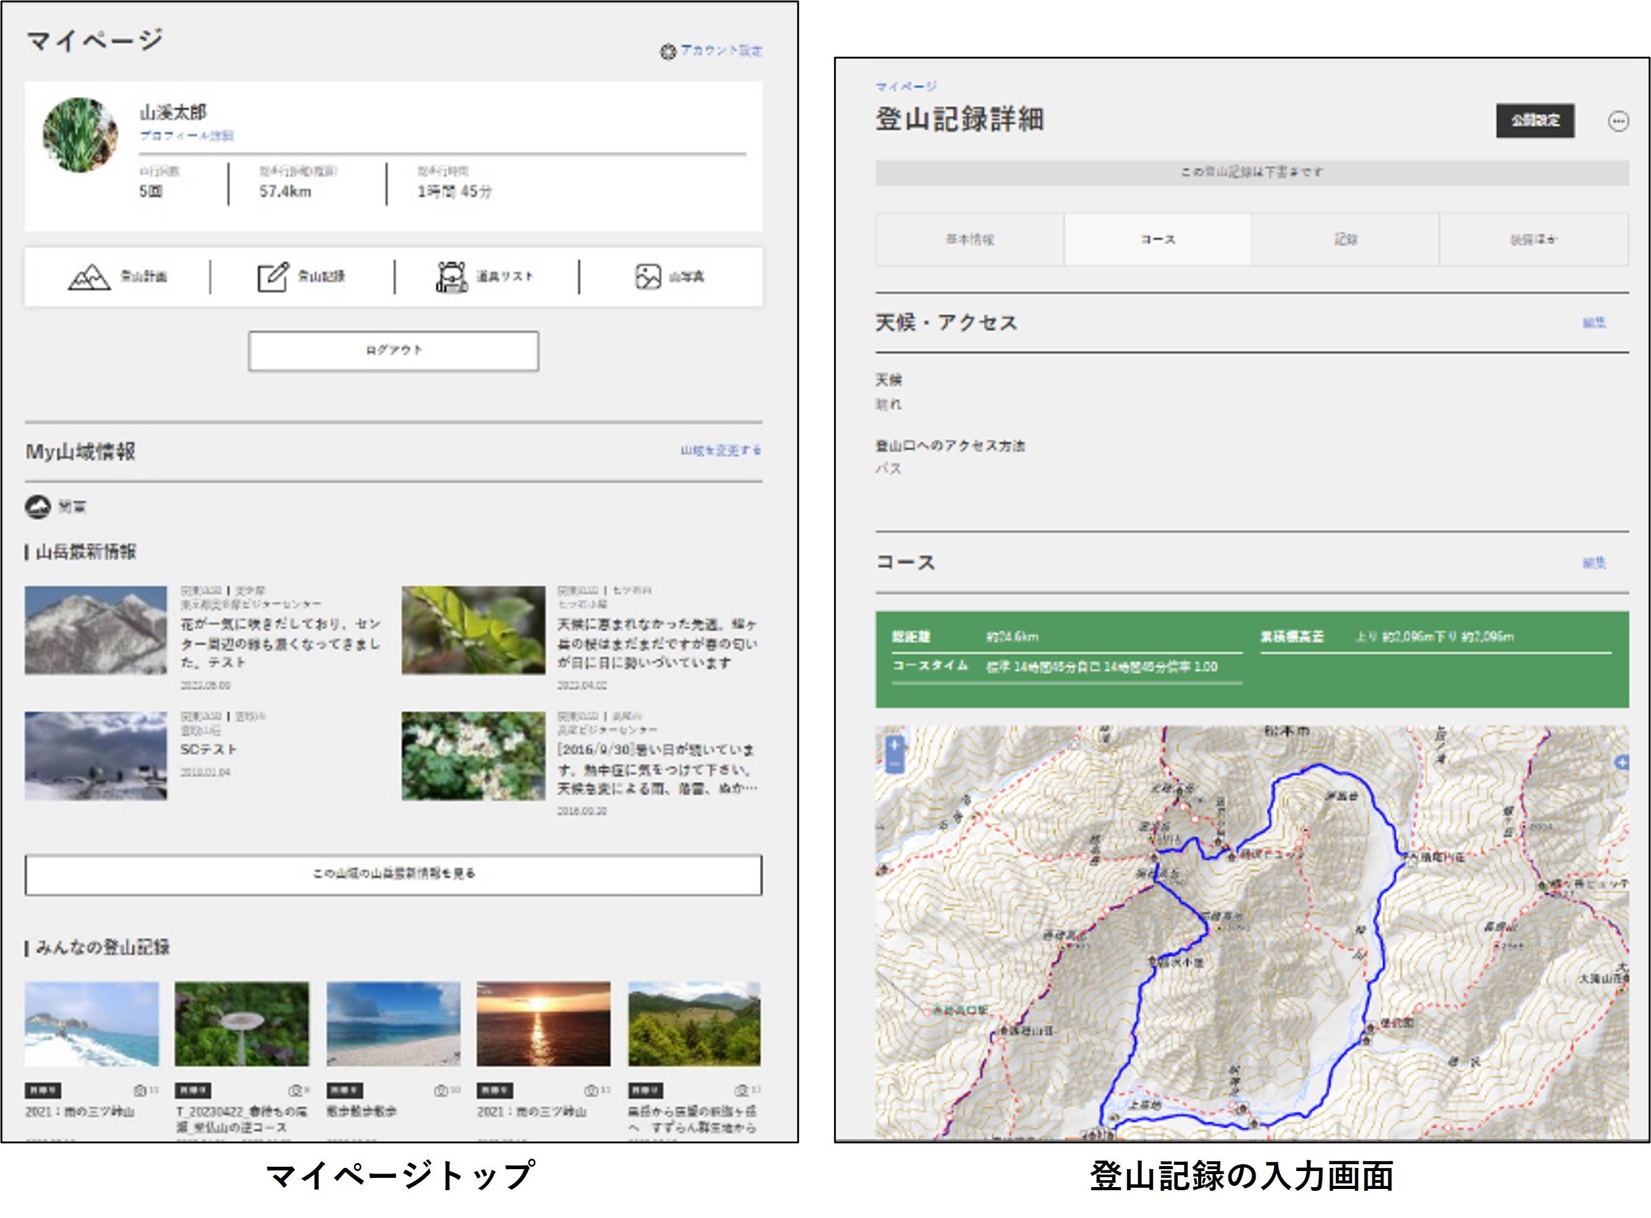Click the account settings gear icon

[667, 52]
